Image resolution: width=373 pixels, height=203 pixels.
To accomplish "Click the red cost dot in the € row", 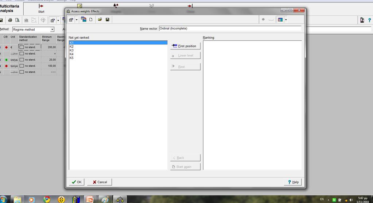I will [x=7, y=47].
